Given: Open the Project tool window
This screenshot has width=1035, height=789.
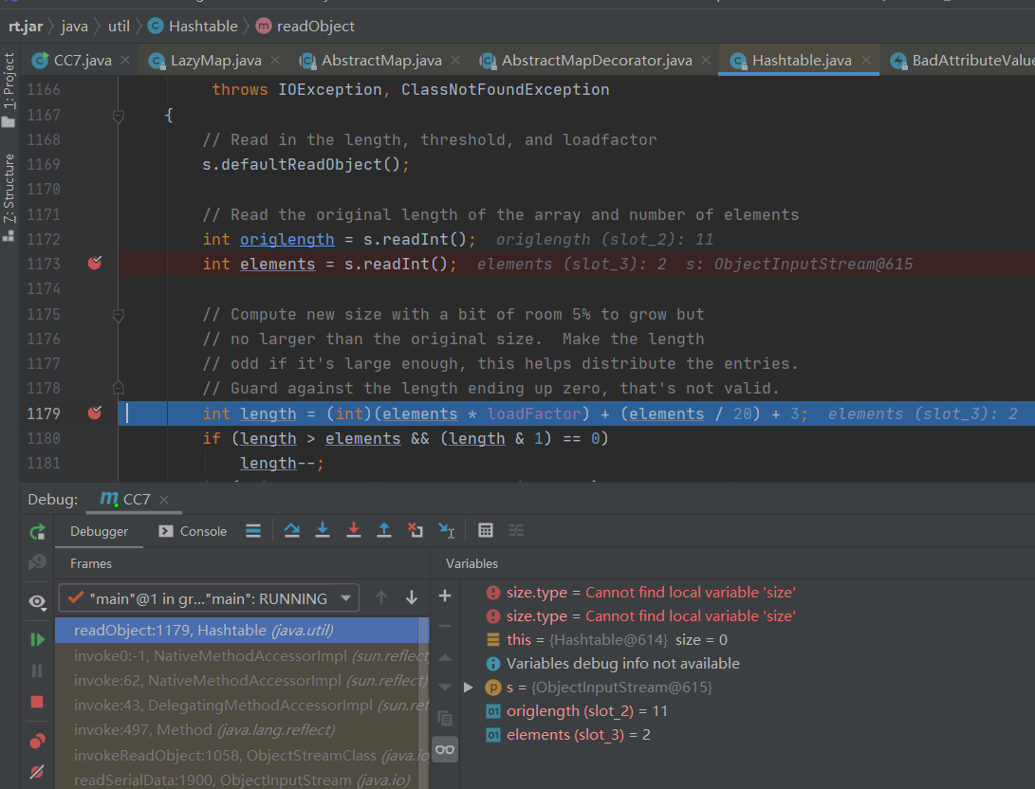Looking at the screenshot, I should click(9, 90).
